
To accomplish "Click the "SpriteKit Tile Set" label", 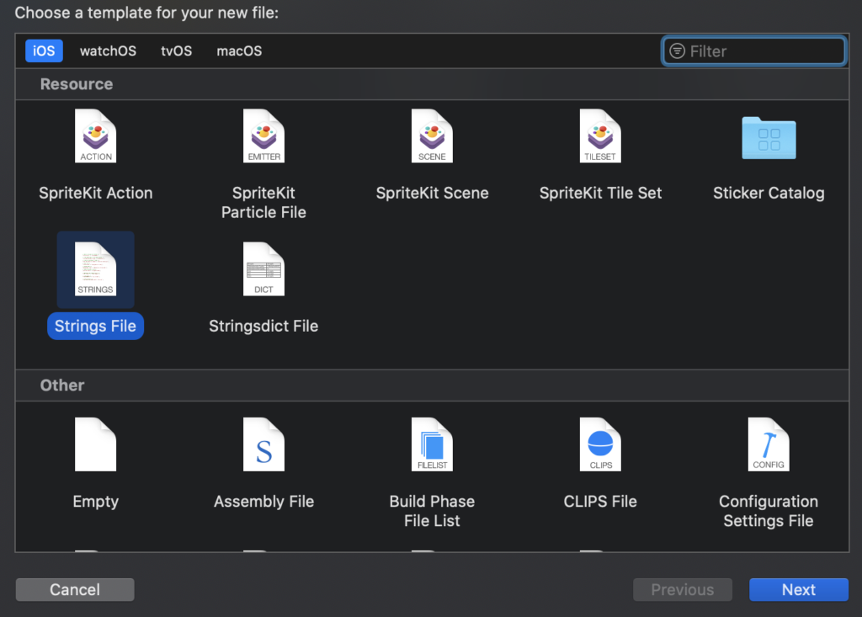I will pyautogui.click(x=600, y=193).
